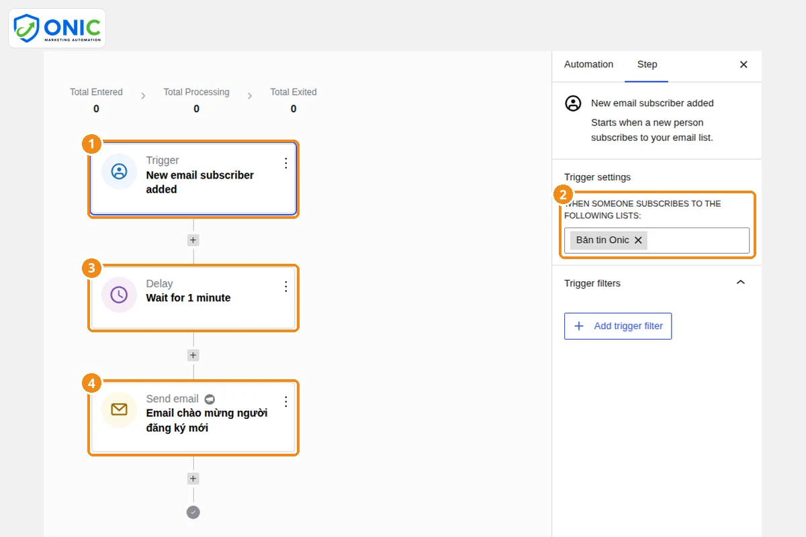The image size is (806, 537).
Task: Add a step below the Send email card
Action: pyautogui.click(x=193, y=479)
